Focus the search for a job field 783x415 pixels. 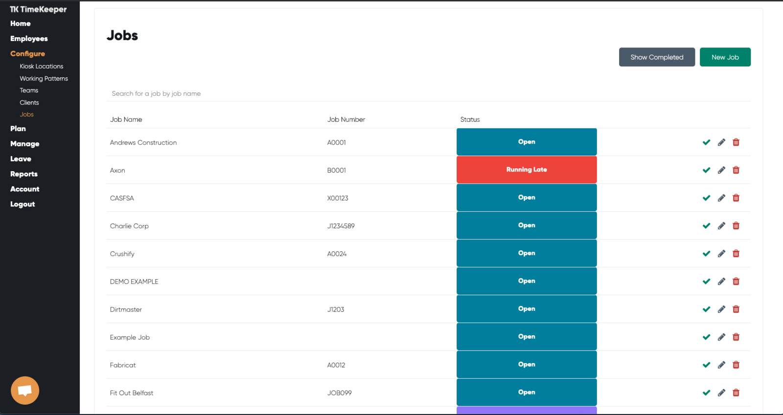coord(428,93)
